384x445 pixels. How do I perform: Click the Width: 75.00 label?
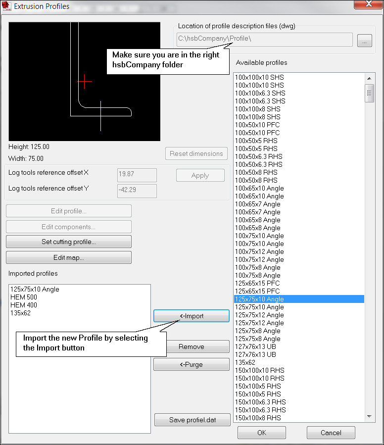(26, 158)
